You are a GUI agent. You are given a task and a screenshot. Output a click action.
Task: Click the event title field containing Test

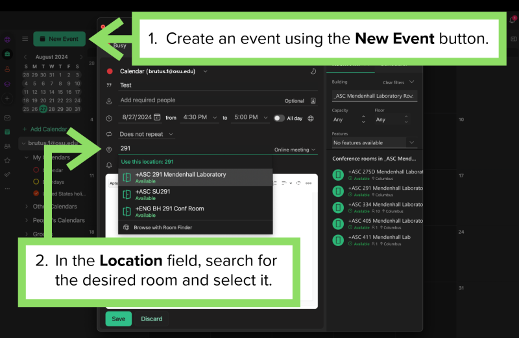coord(218,85)
